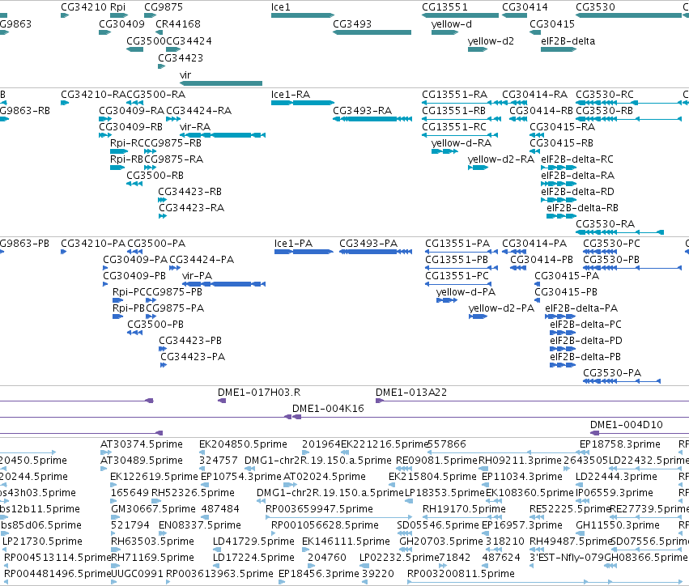The image size is (689, 586).
Task: Click the EP18758.3prime EST label
Action: click(x=620, y=444)
